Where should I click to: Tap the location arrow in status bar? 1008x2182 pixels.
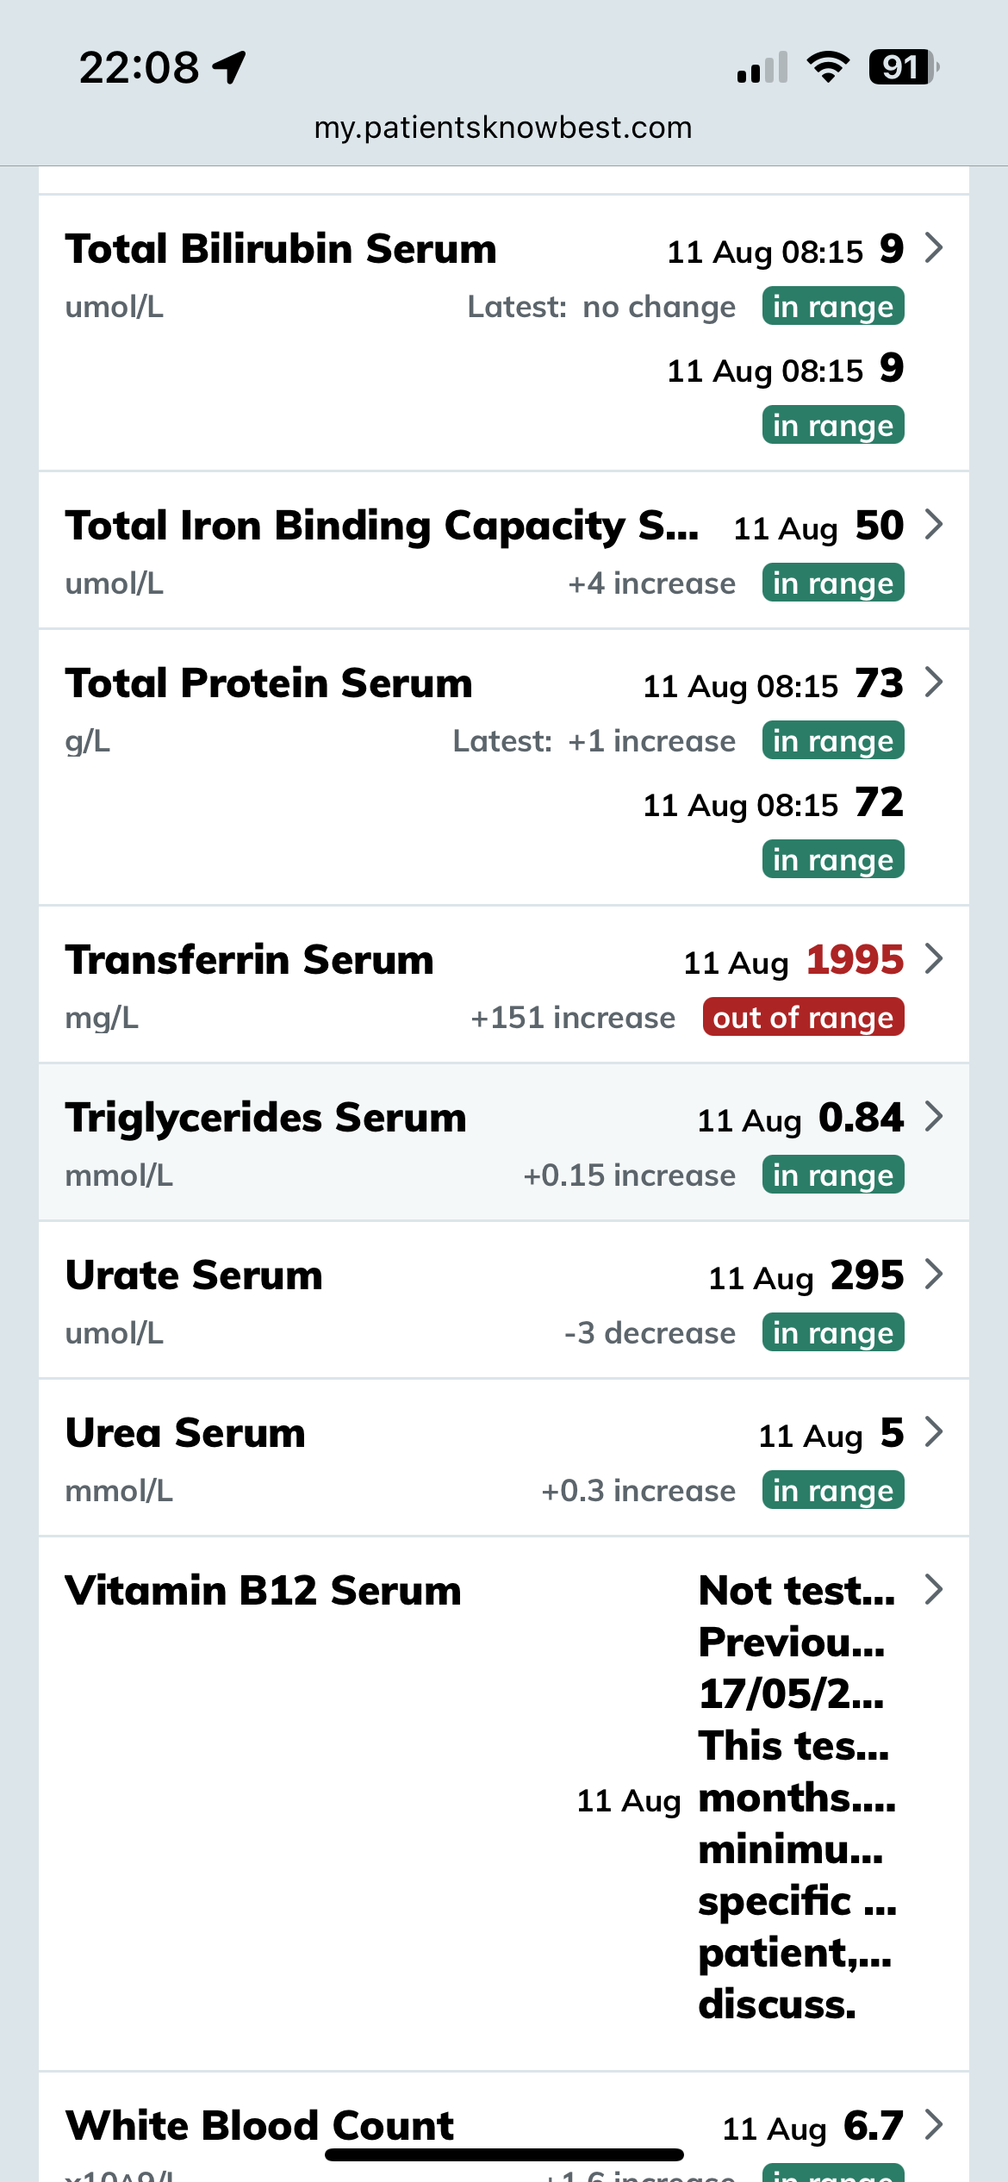pyautogui.click(x=230, y=67)
